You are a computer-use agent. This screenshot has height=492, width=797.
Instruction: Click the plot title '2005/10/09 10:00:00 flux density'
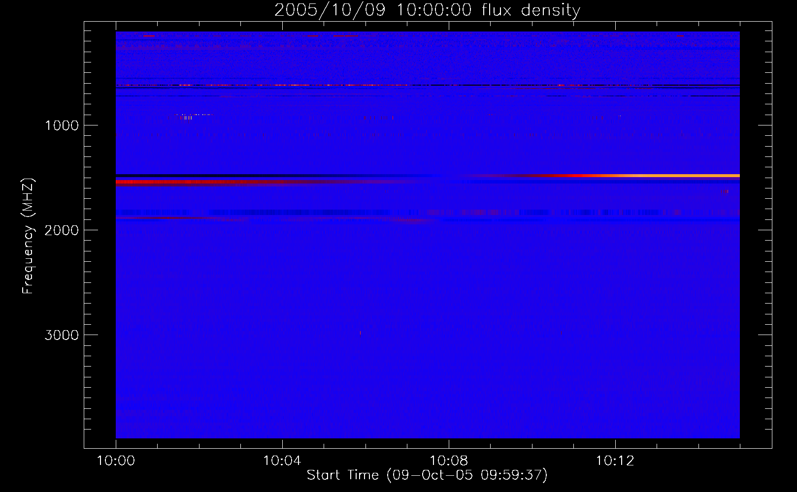click(427, 10)
